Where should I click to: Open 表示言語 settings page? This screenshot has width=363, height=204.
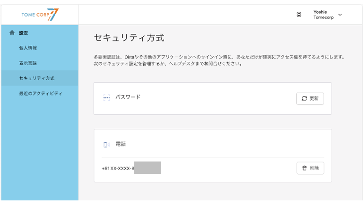tap(28, 63)
